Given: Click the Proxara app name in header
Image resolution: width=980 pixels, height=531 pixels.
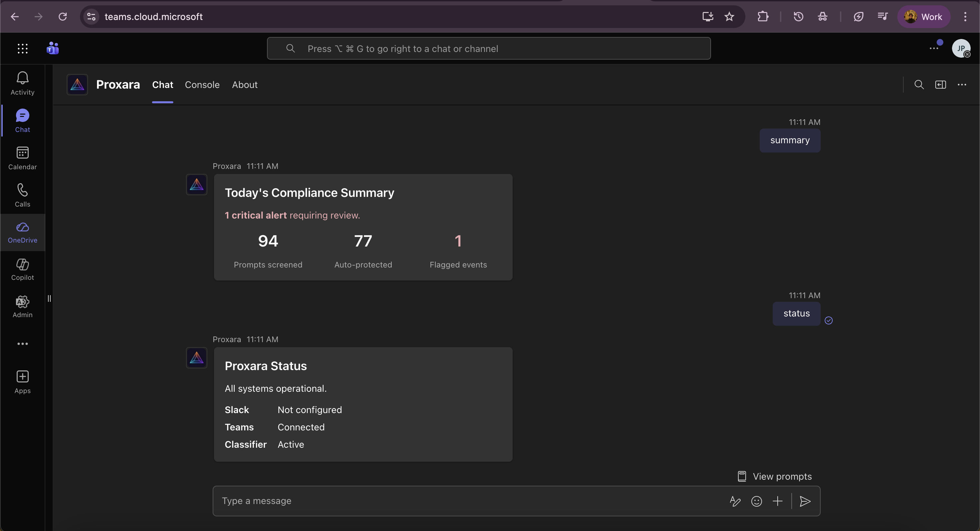Looking at the screenshot, I should 118,84.
